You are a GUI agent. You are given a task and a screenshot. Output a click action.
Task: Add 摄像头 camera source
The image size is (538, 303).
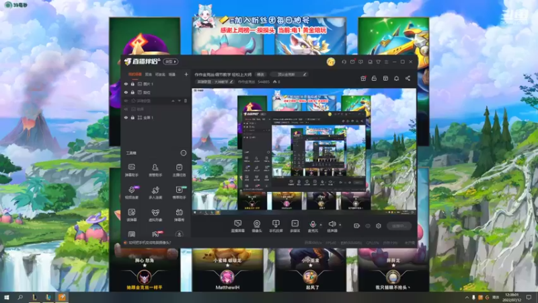coord(257,226)
